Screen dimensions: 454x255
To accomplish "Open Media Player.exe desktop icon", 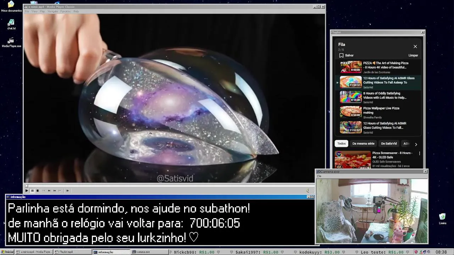I will point(11,42).
